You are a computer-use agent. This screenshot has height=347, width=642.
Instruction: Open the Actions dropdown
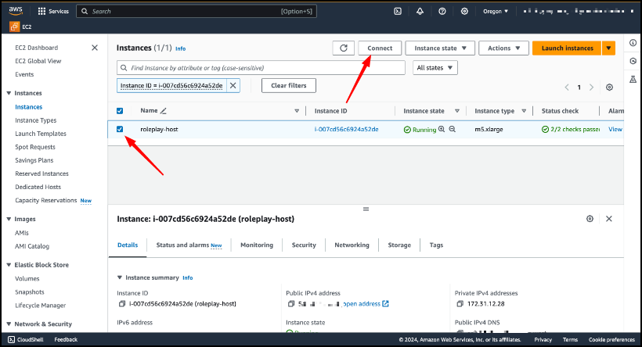503,48
